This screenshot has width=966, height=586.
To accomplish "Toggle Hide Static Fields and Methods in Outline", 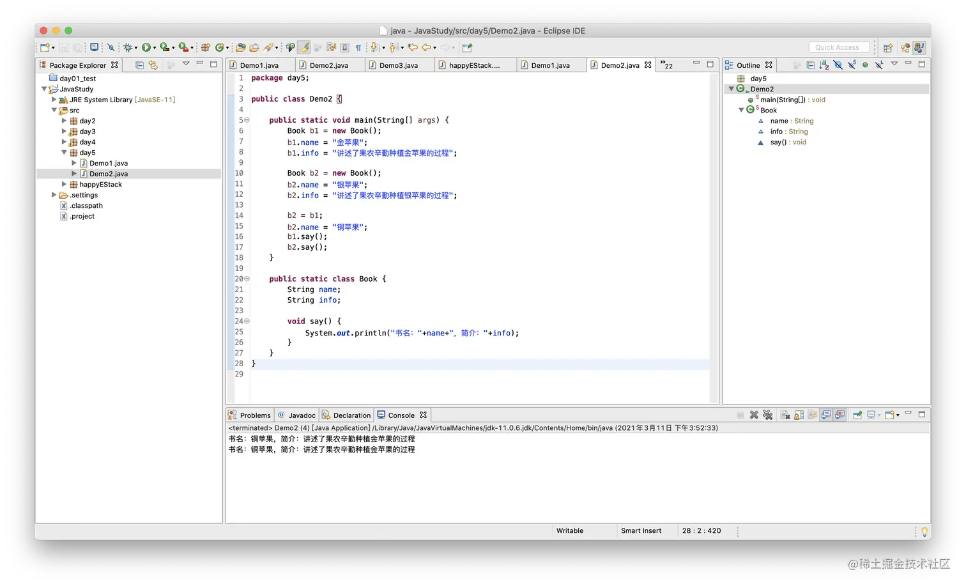I will coord(852,65).
